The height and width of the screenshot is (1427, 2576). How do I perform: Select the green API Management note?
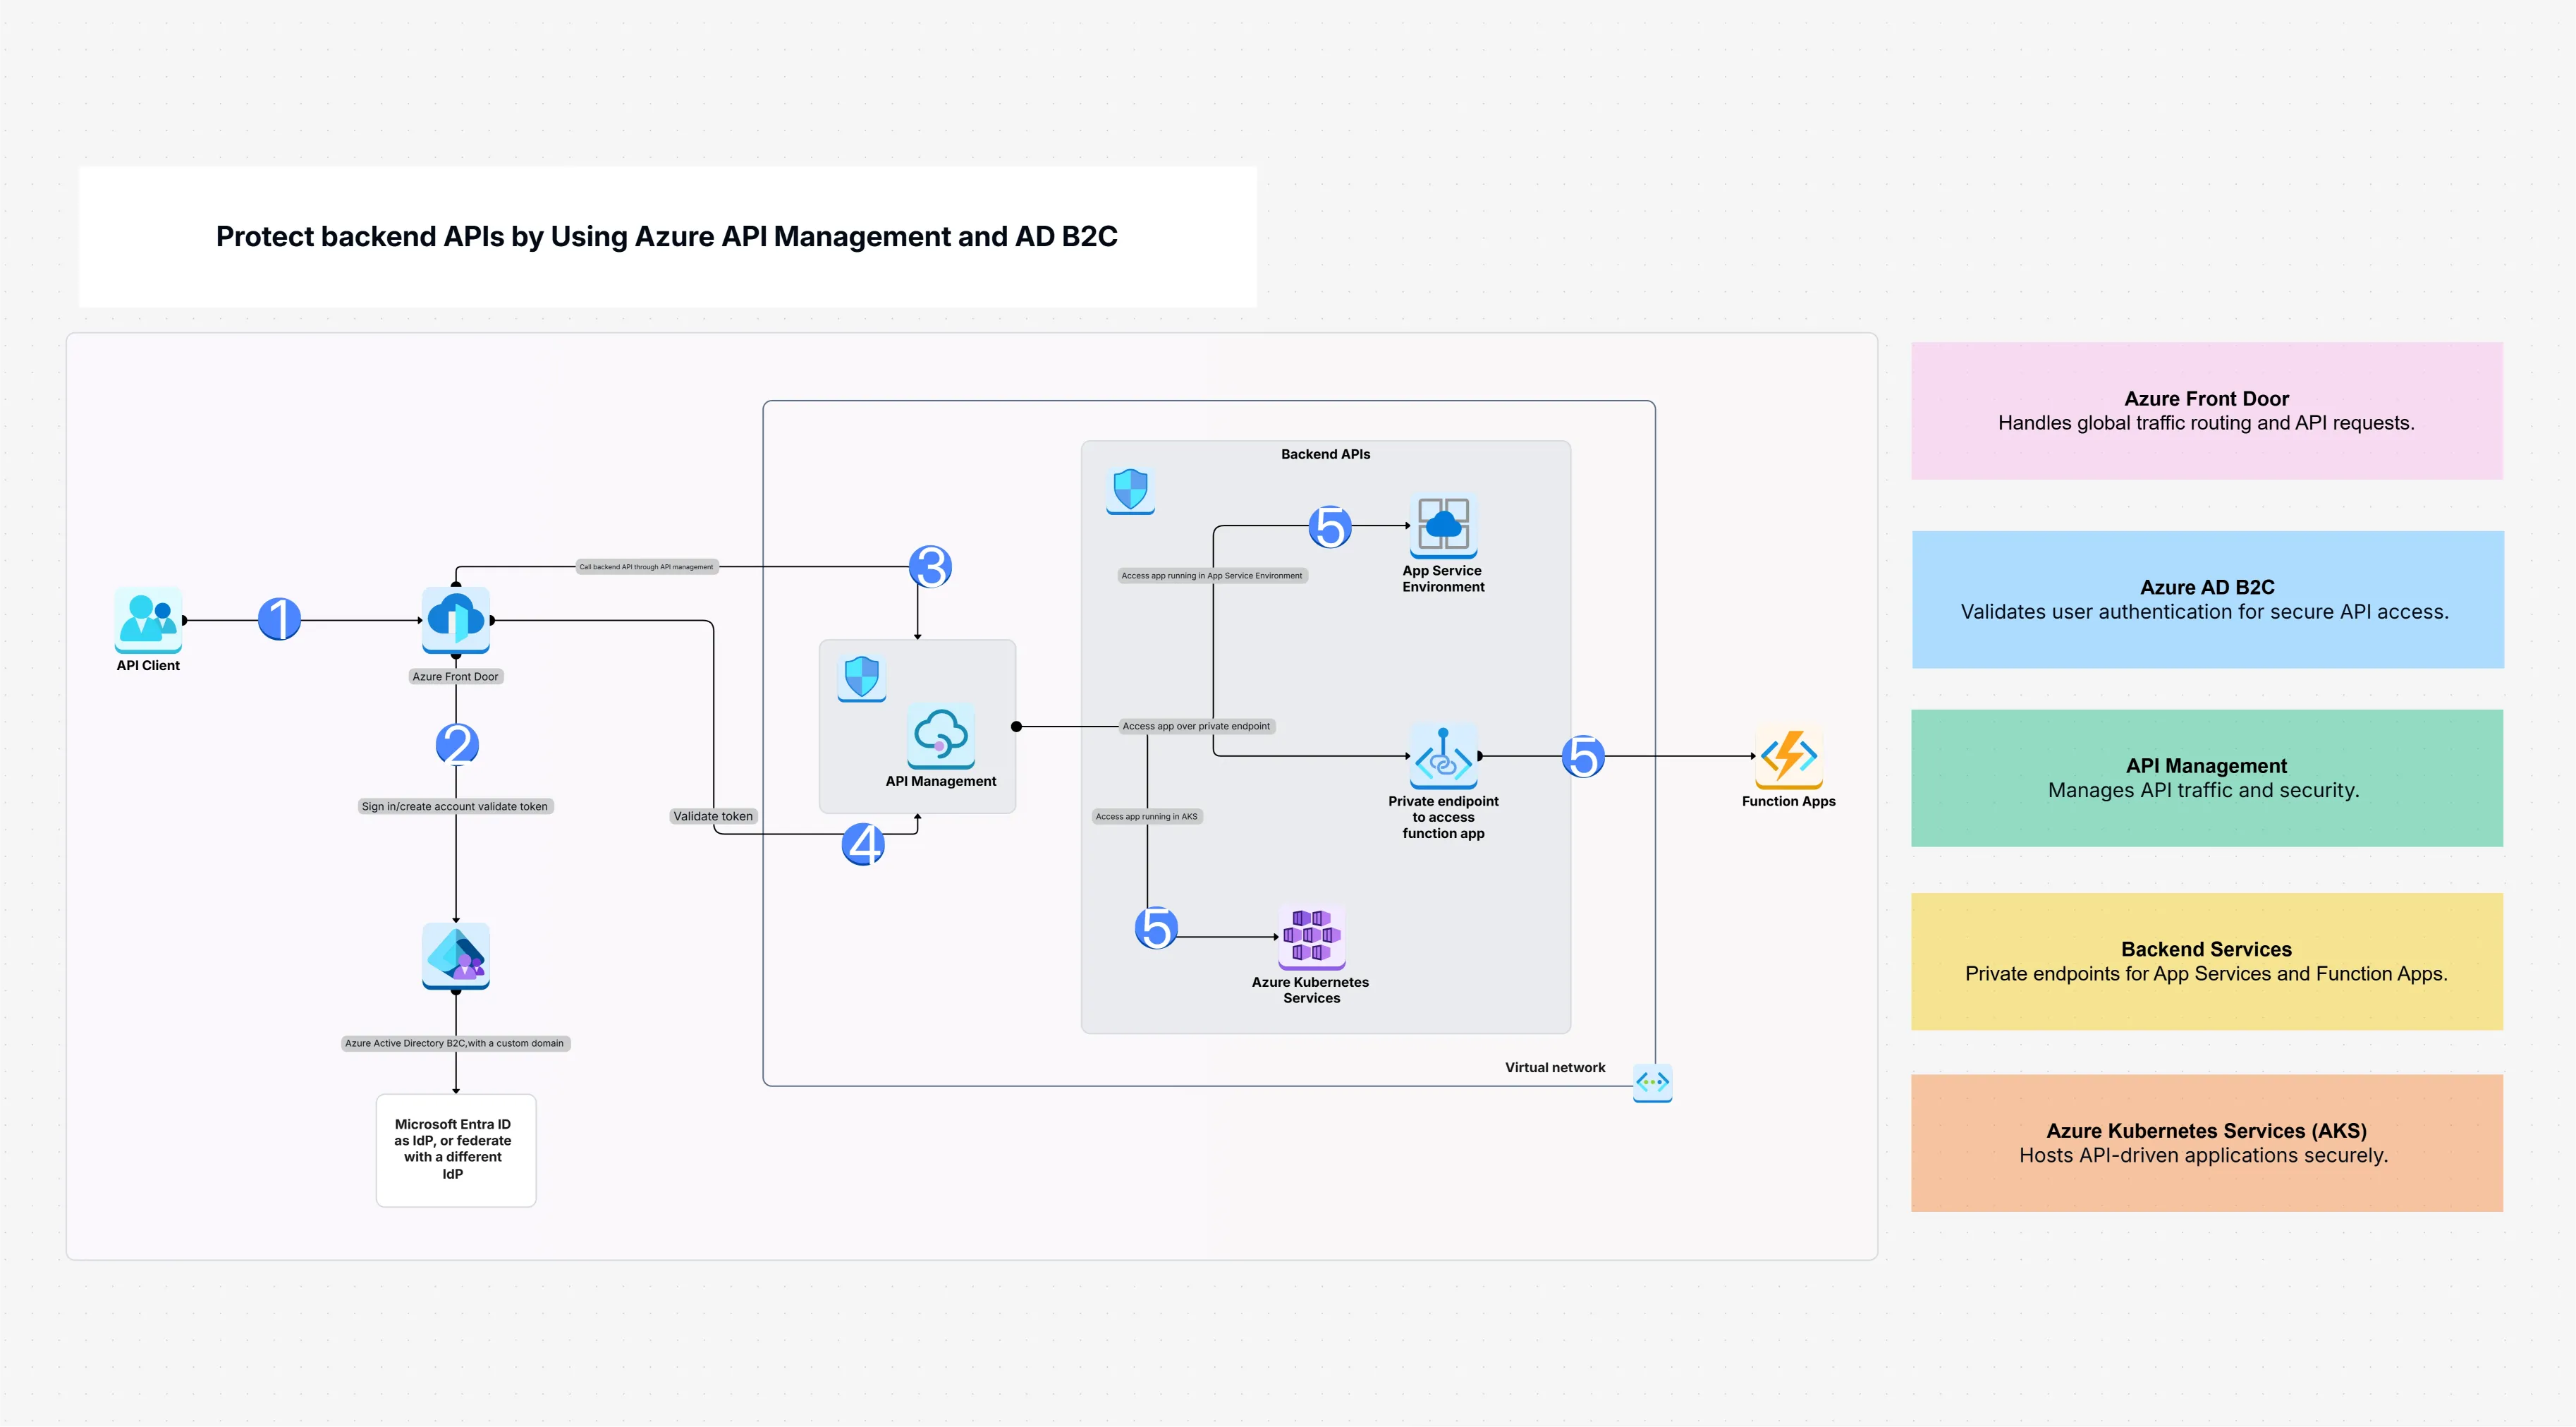pos(2206,778)
